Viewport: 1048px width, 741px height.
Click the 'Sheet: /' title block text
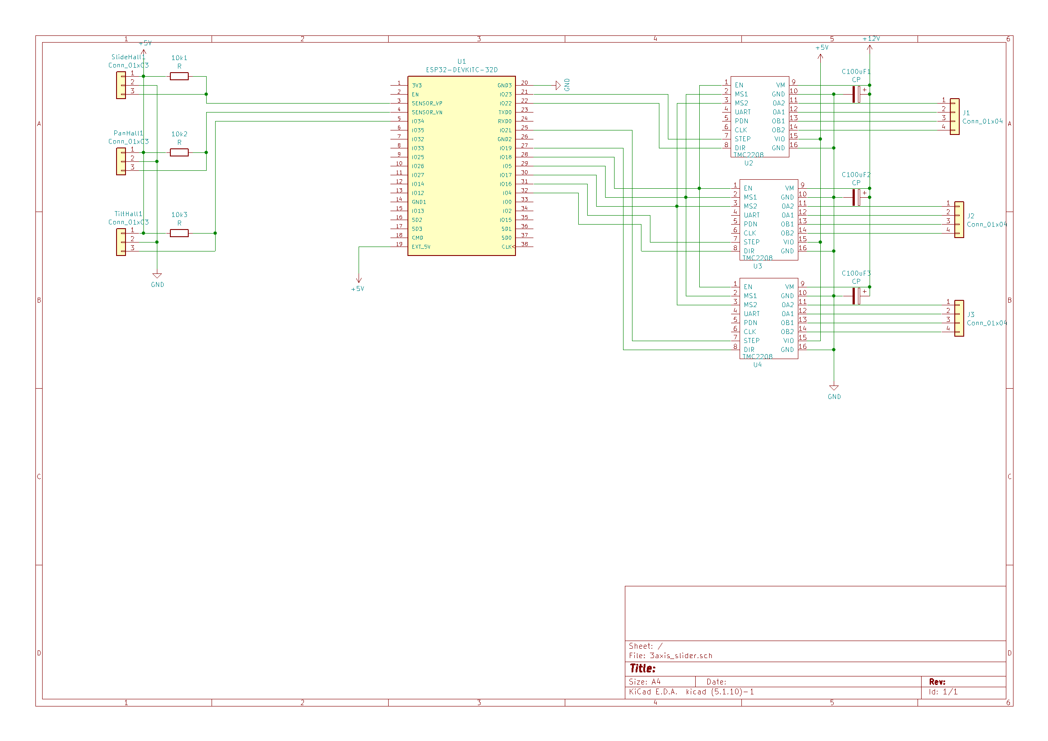(x=645, y=646)
